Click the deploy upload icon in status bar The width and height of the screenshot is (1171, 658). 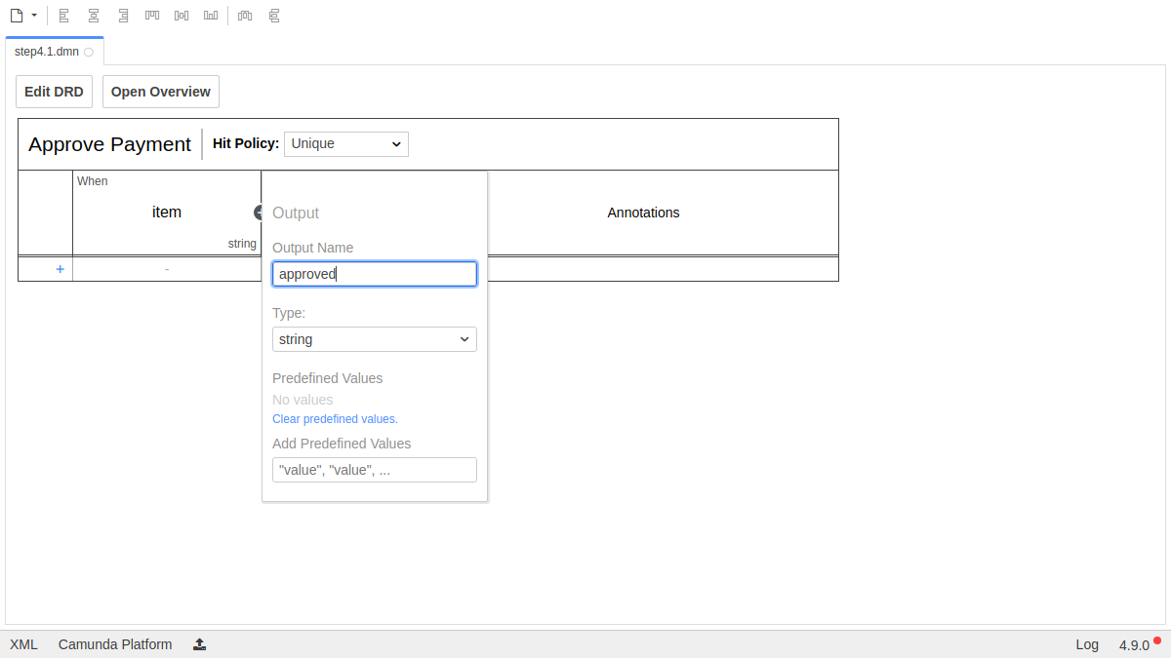[x=199, y=644]
